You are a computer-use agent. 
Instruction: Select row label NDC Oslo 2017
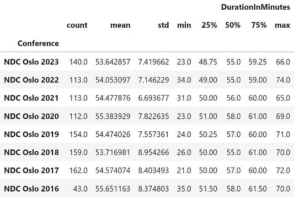click(x=32, y=170)
